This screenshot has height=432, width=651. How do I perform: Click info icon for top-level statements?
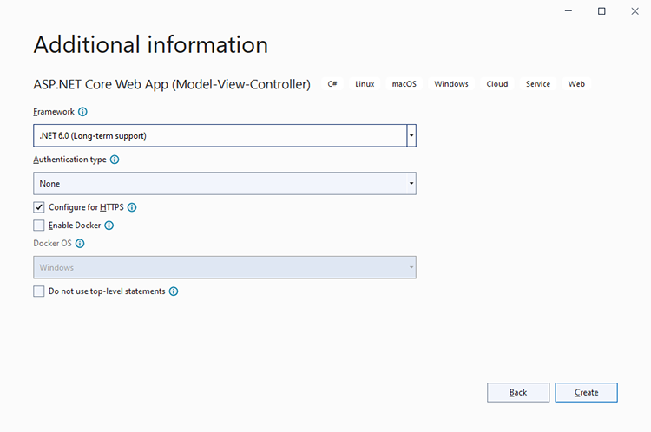(x=174, y=291)
